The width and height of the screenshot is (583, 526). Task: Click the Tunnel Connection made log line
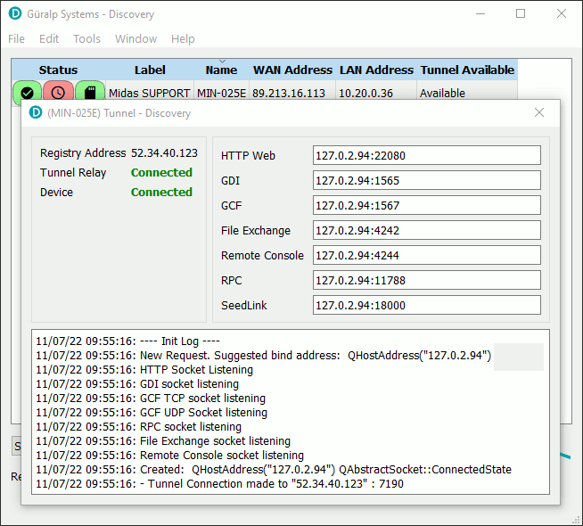220,483
